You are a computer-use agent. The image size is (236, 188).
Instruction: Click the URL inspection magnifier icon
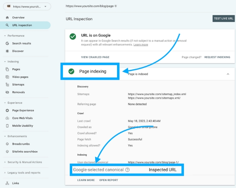pos(7,25)
